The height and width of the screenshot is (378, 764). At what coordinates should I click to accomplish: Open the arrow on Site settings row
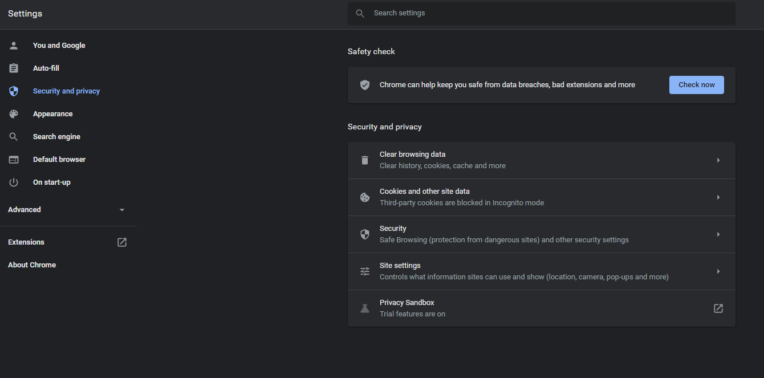(x=718, y=271)
